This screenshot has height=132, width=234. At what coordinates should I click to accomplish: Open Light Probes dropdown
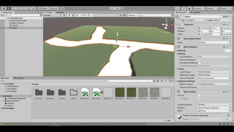[215, 72]
